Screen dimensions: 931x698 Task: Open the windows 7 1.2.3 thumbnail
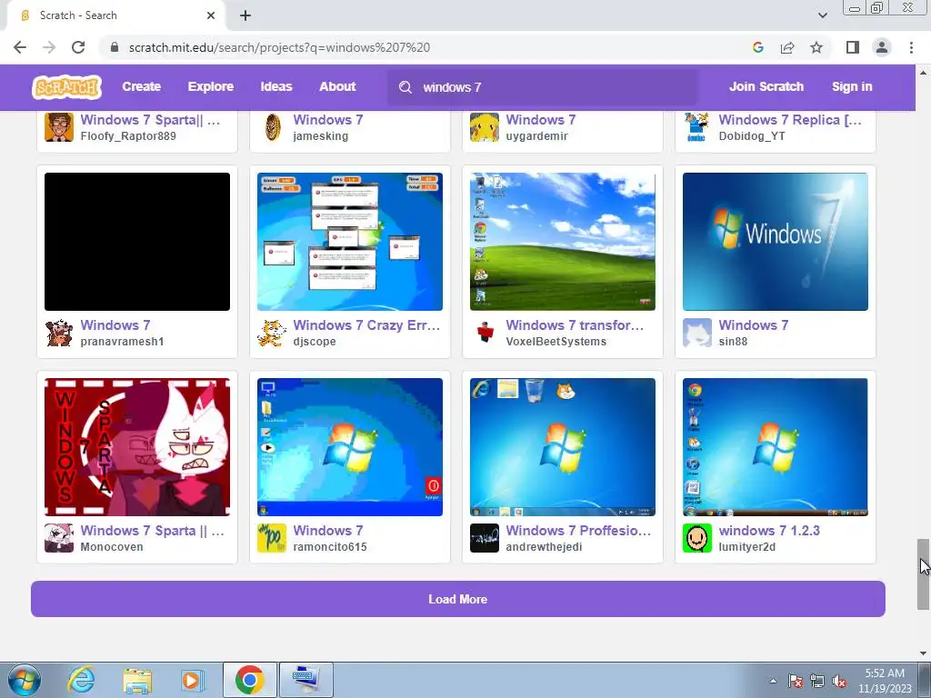click(776, 447)
